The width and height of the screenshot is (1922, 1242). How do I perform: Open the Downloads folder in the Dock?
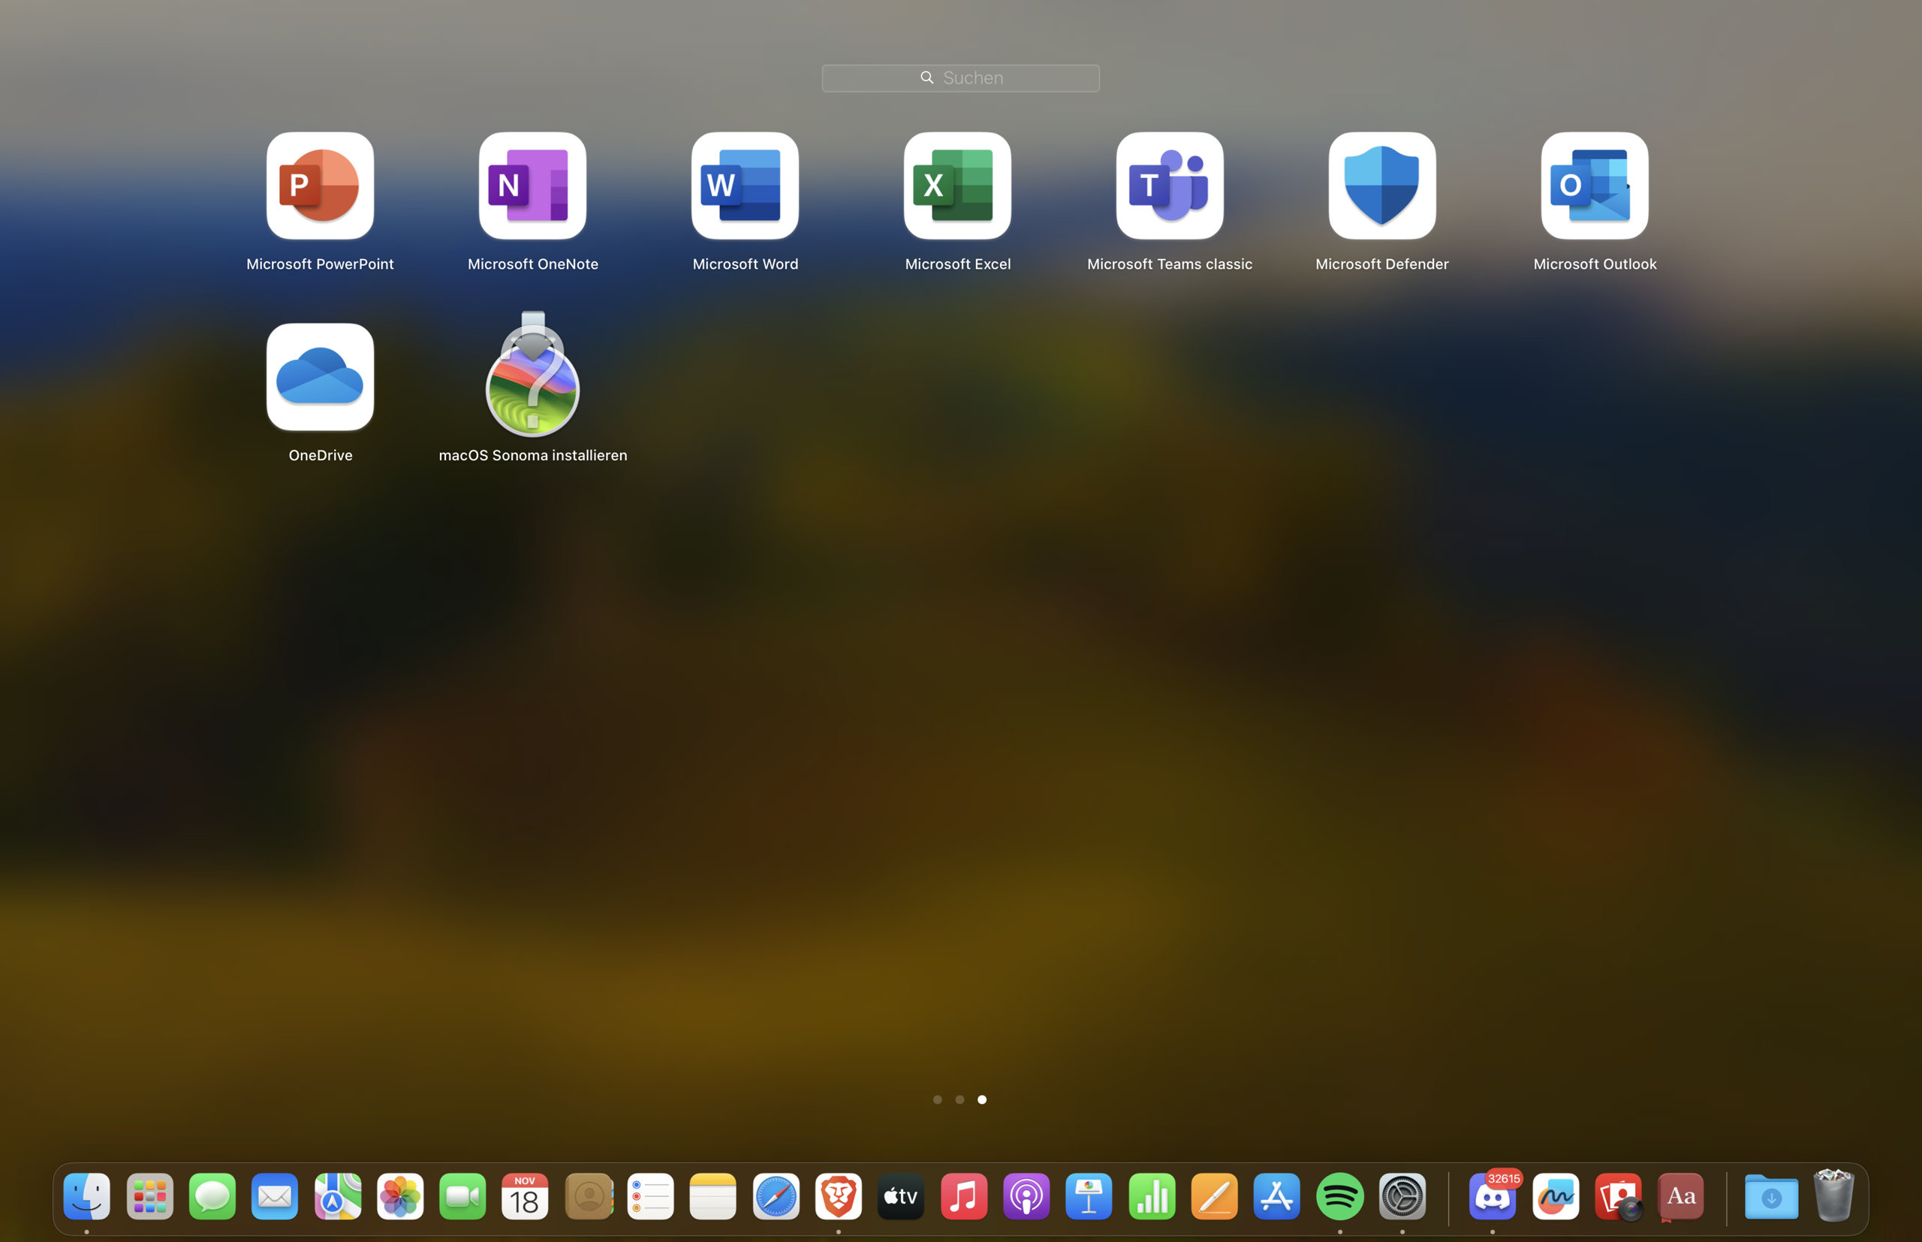coord(1770,1196)
